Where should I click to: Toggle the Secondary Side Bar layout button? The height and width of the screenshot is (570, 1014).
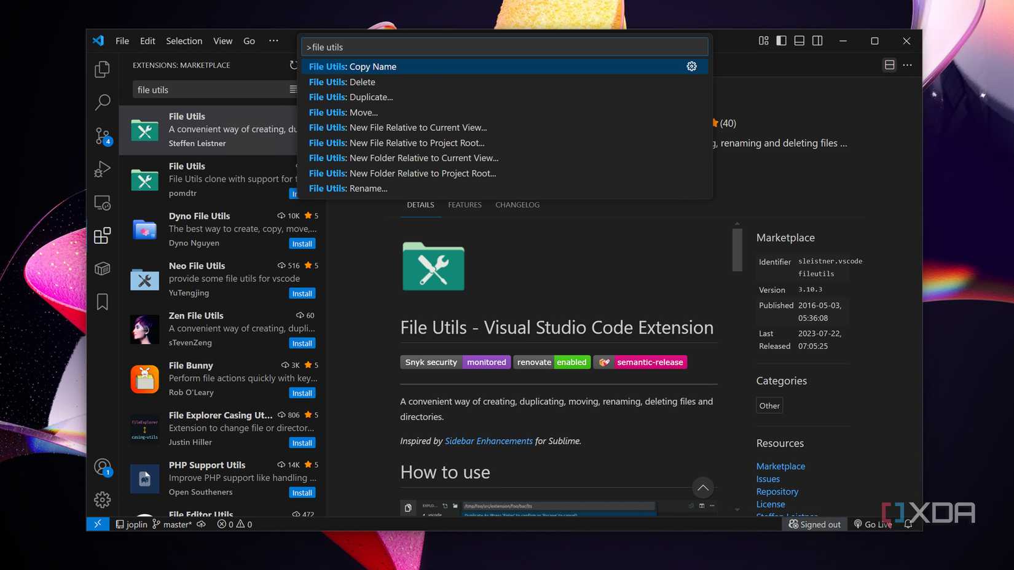[x=817, y=41]
